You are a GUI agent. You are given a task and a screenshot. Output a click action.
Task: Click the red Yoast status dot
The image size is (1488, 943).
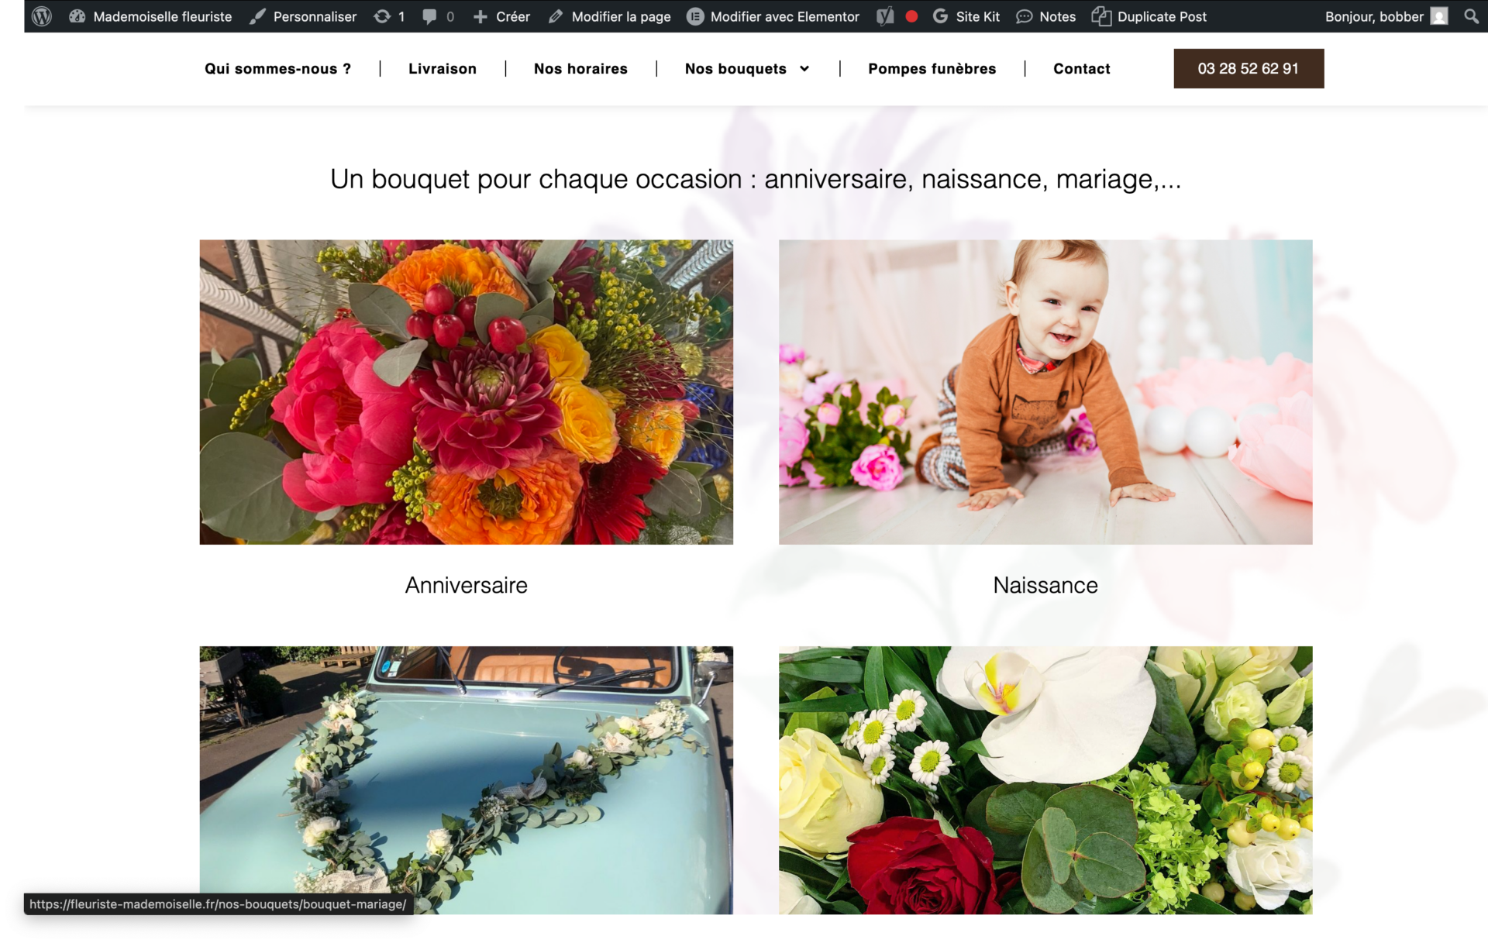pos(911,16)
